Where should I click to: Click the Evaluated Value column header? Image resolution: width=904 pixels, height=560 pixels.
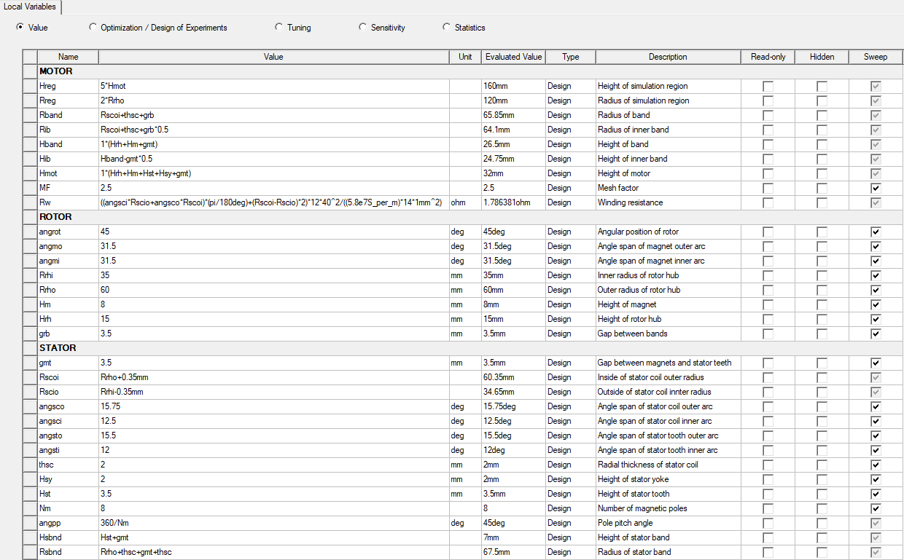point(513,57)
